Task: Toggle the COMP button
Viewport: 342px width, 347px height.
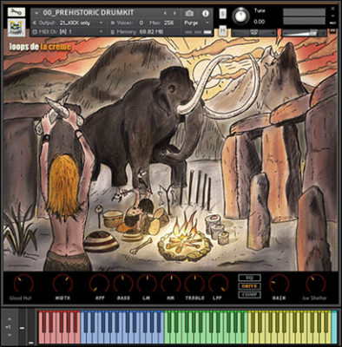Action: [x=249, y=295]
